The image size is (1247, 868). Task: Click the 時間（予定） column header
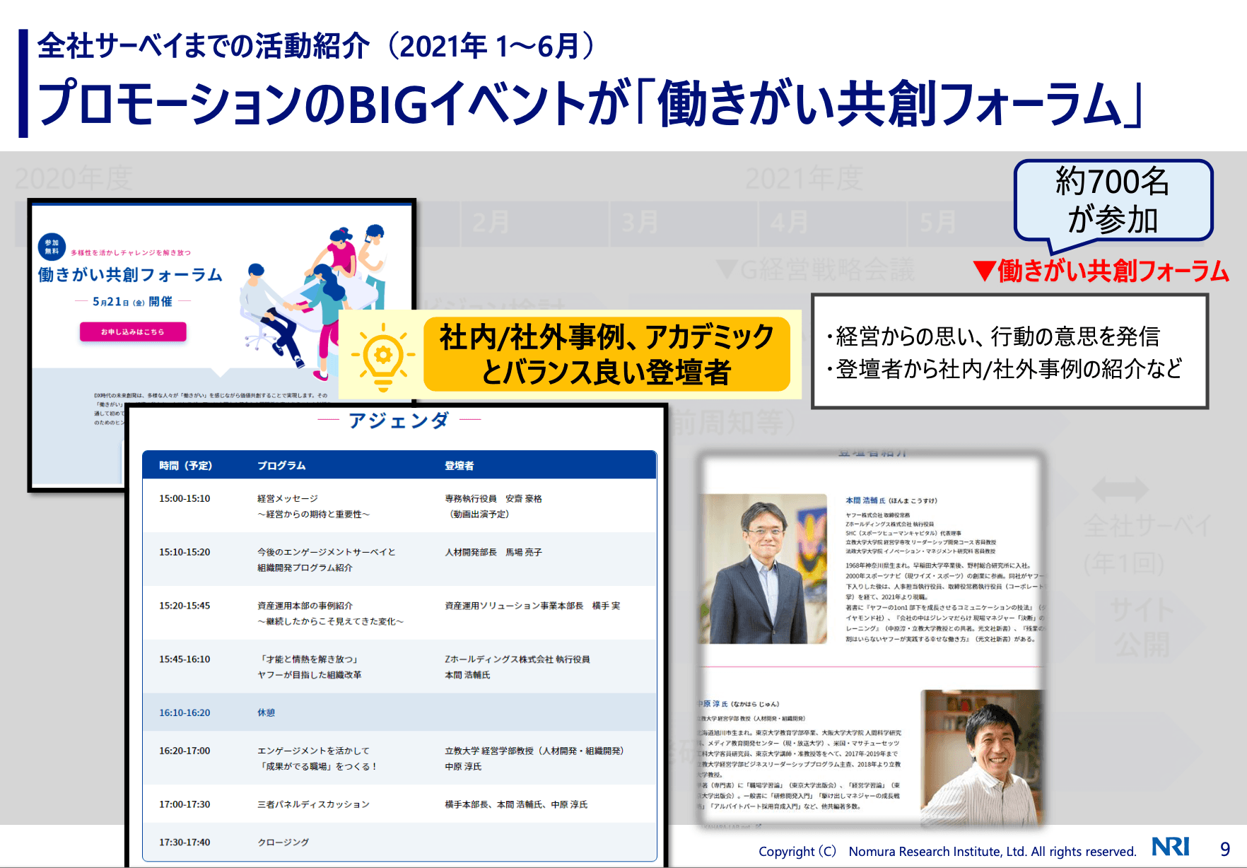pos(185,466)
